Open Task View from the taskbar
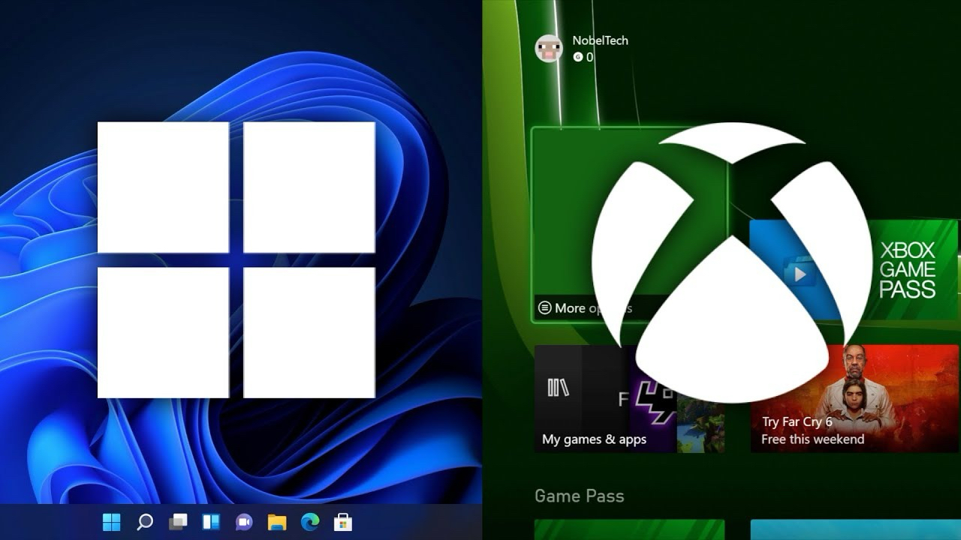This screenshot has width=961, height=540. 178,522
